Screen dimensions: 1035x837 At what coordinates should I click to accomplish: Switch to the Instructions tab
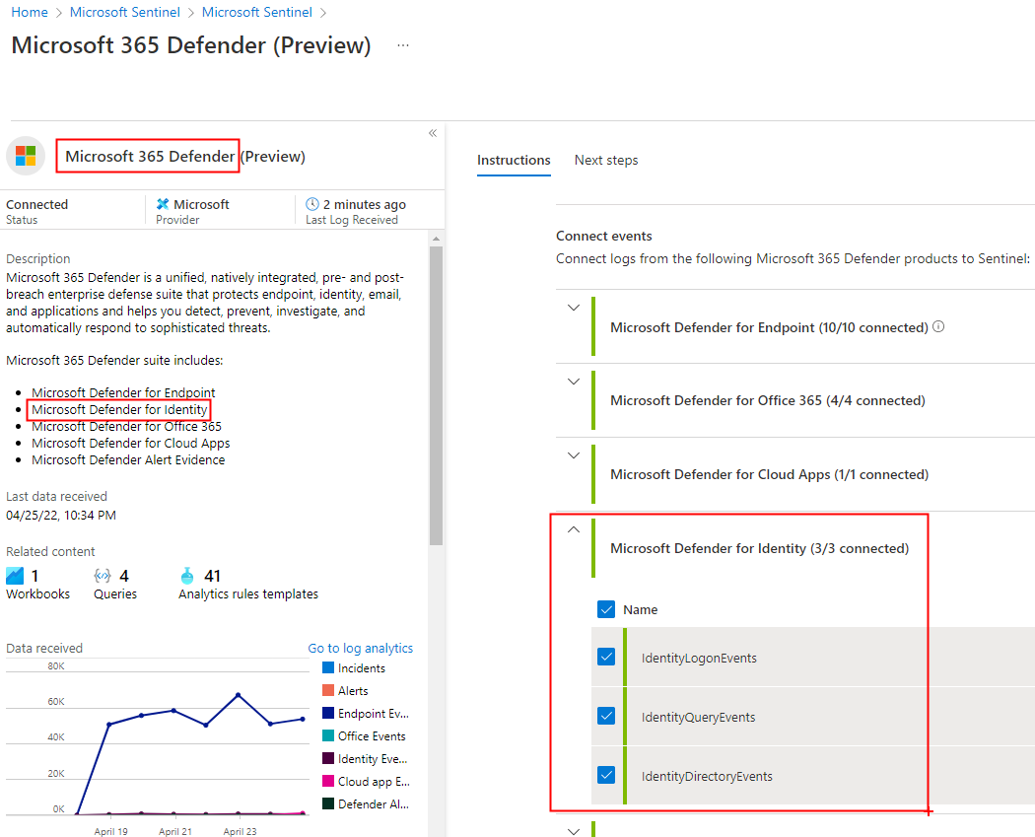pyautogui.click(x=514, y=160)
